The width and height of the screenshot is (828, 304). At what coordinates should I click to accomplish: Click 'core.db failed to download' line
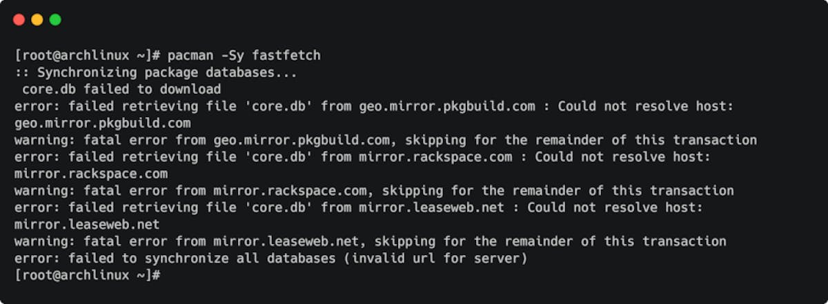(x=121, y=90)
